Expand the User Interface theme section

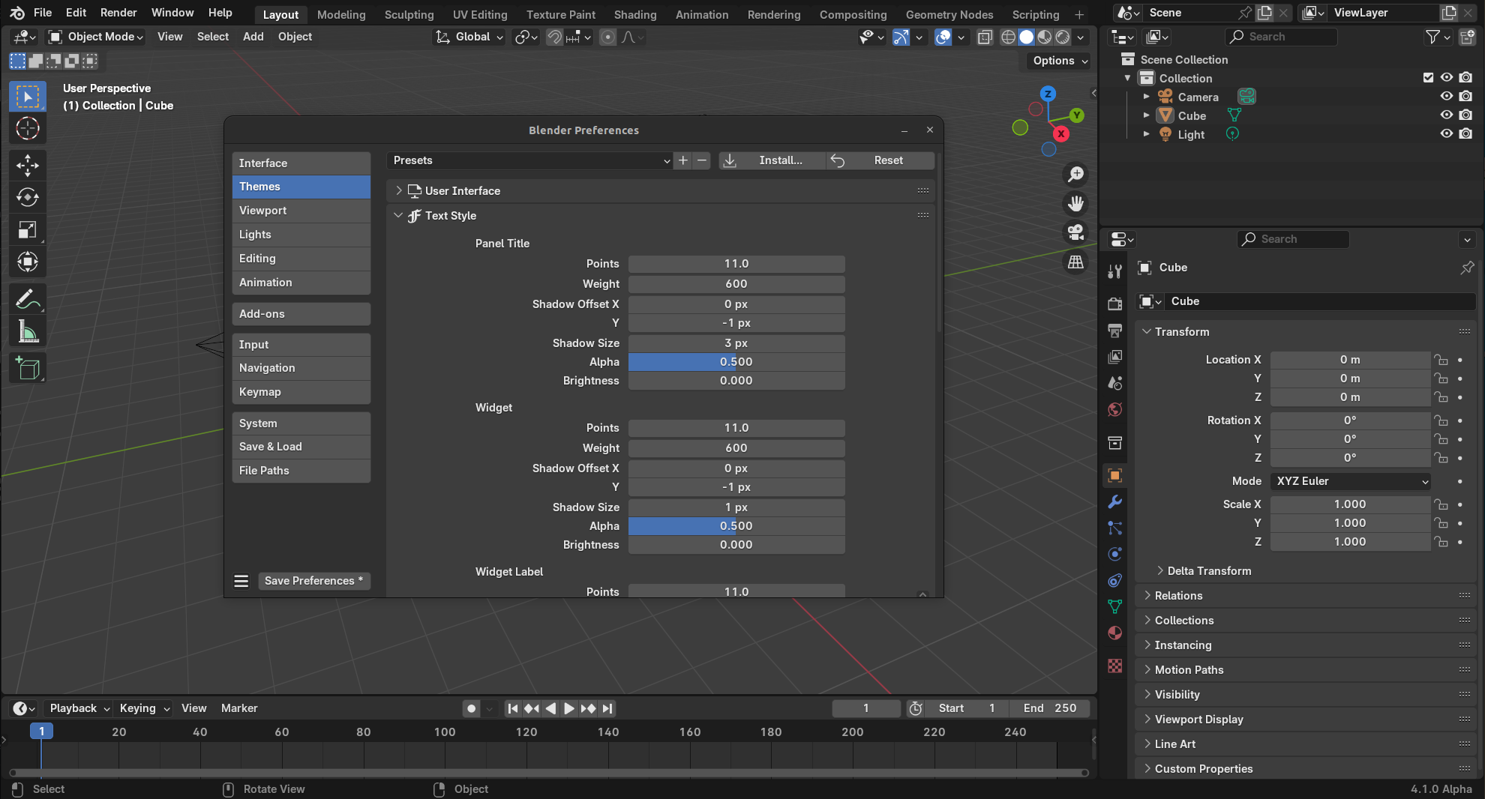click(399, 191)
